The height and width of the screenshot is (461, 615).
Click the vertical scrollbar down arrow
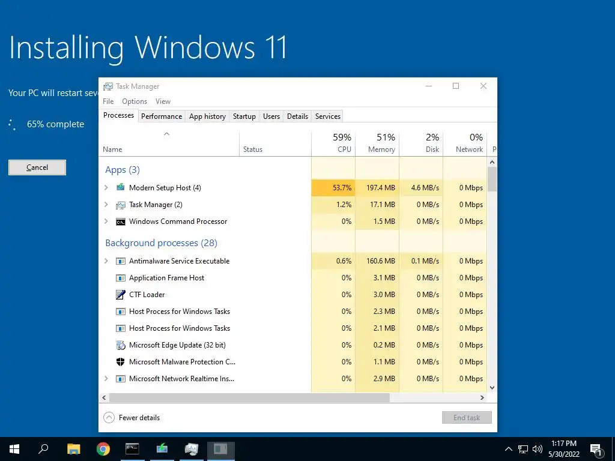tap(492, 388)
